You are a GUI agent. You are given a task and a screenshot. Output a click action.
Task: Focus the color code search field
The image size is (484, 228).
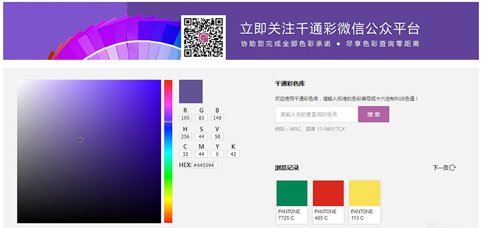click(x=316, y=115)
